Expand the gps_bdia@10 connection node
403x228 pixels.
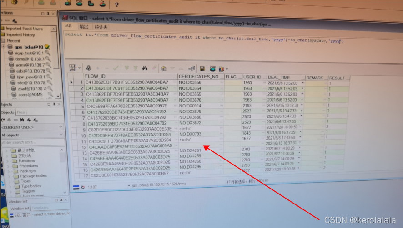[x=3, y=47]
